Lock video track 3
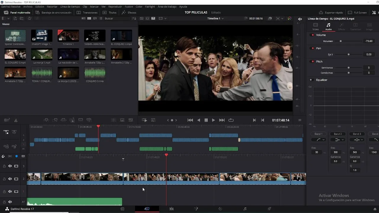 [4, 166]
